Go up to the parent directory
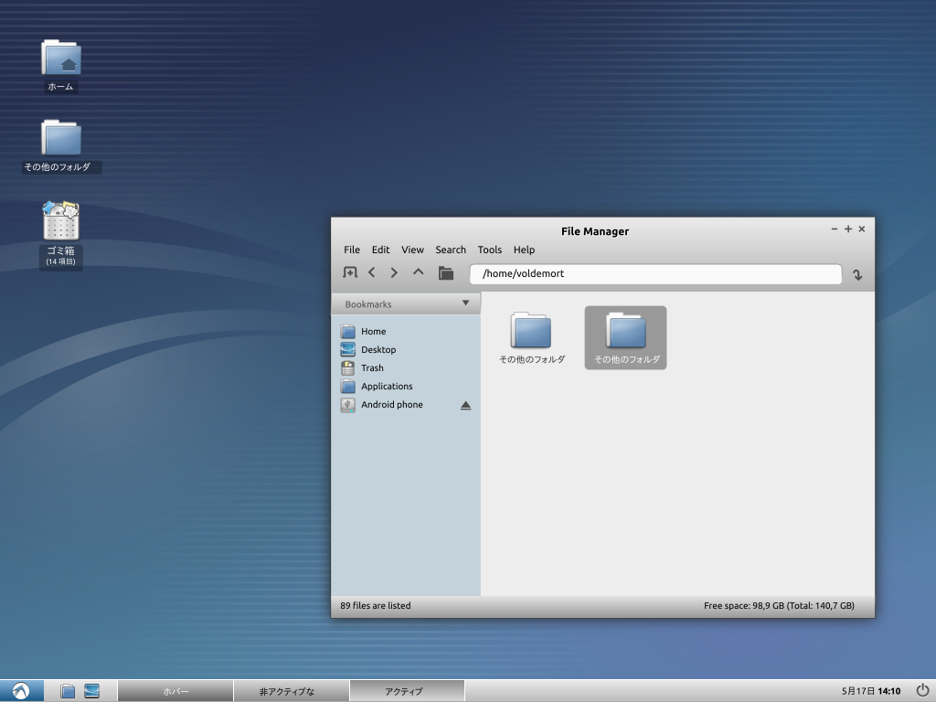 tap(418, 271)
